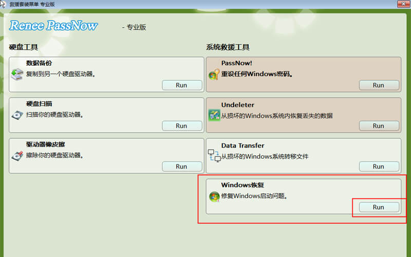Click 从损坏的Windows系统转移文件 description
This screenshot has height=257, width=411.
[265, 157]
